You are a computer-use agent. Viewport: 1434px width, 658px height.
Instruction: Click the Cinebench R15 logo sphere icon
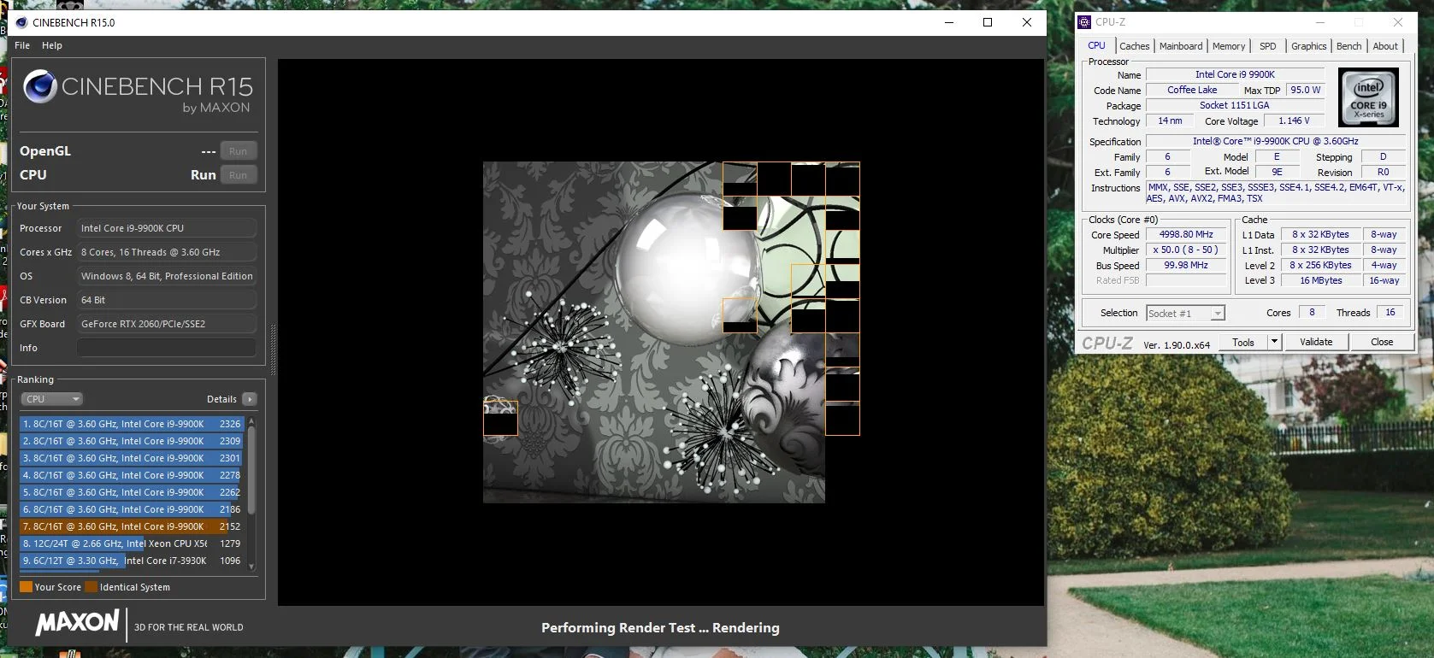40,86
